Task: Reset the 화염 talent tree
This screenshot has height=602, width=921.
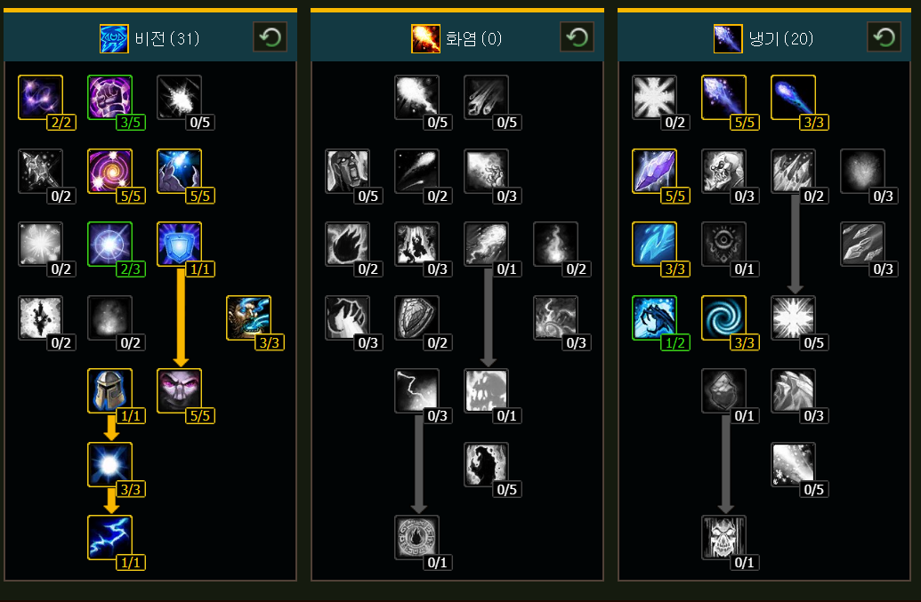Action: tap(577, 37)
